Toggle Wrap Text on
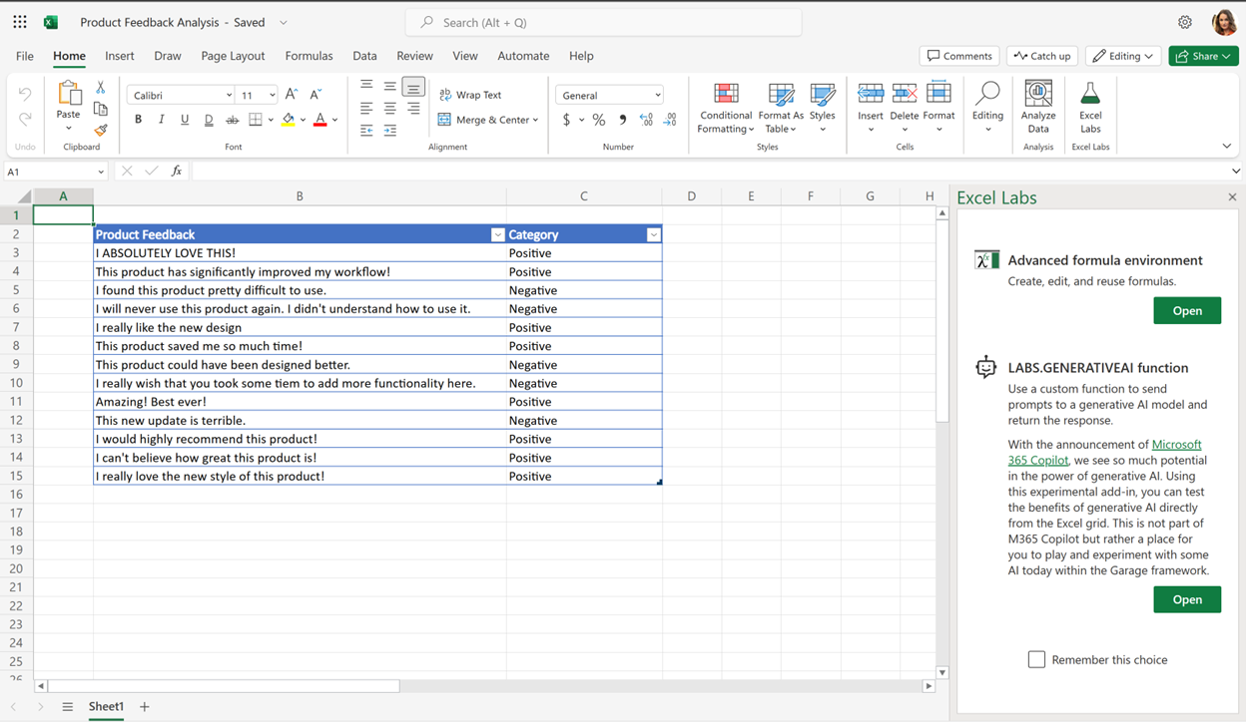This screenshot has width=1246, height=722. pyautogui.click(x=477, y=95)
